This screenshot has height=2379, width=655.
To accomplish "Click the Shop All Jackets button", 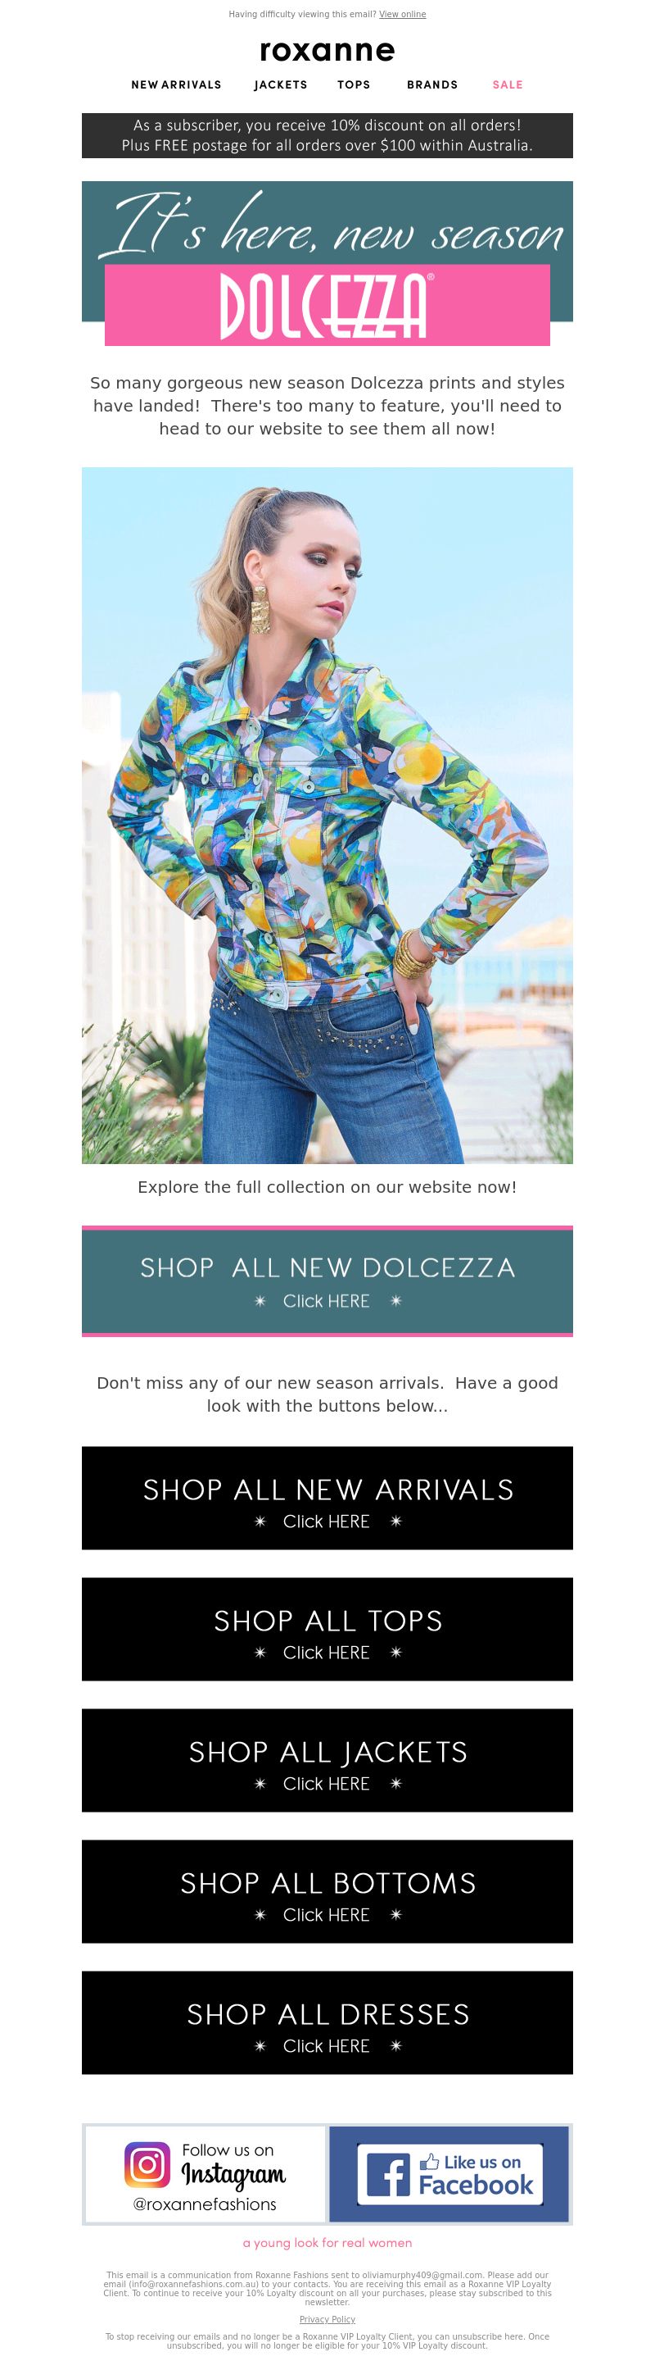I will pos(327,1760).
